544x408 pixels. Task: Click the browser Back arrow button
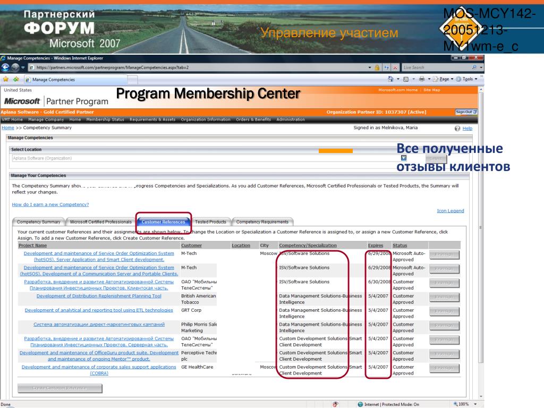(5, 67)
